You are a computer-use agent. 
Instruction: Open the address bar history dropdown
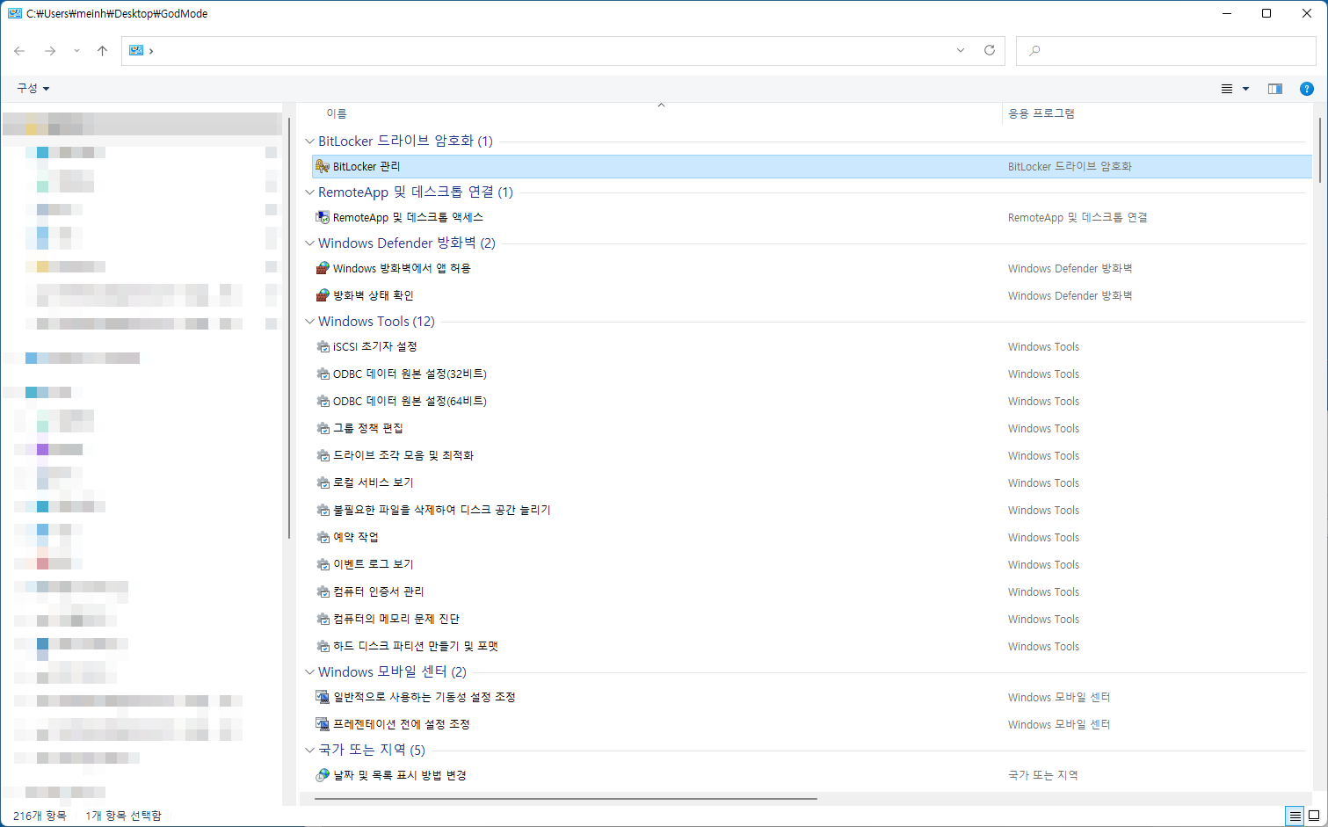click(x=961, y=50)
